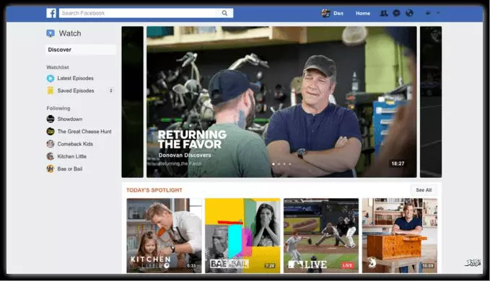Click the Watch heading text
This screenshot has width=490, height=281.
pyautogui.click(x=70, y=33)
